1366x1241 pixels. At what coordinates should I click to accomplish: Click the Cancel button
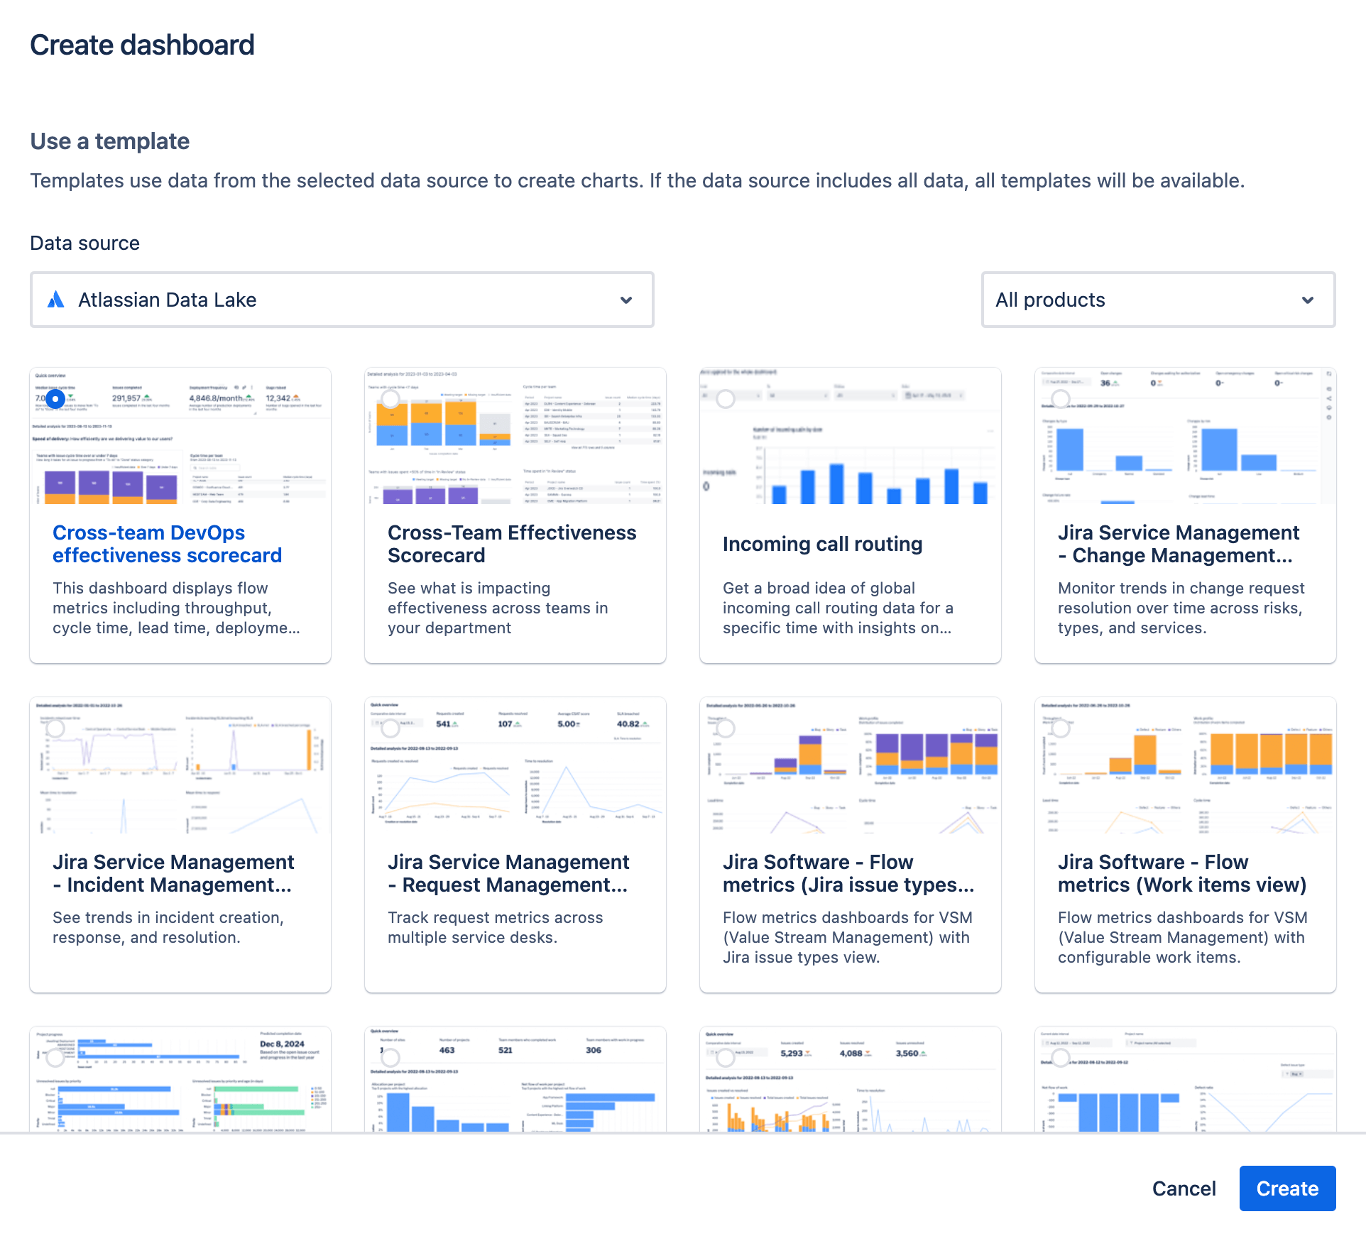tap(1183, 1188)
